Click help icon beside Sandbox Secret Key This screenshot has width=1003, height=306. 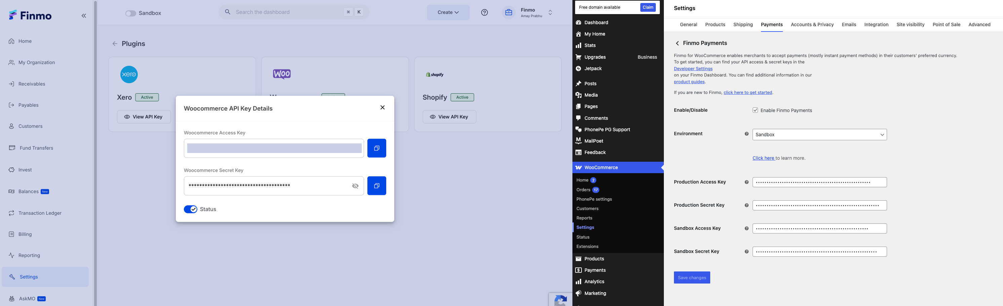pyautogui.click(x=747, y=252)
